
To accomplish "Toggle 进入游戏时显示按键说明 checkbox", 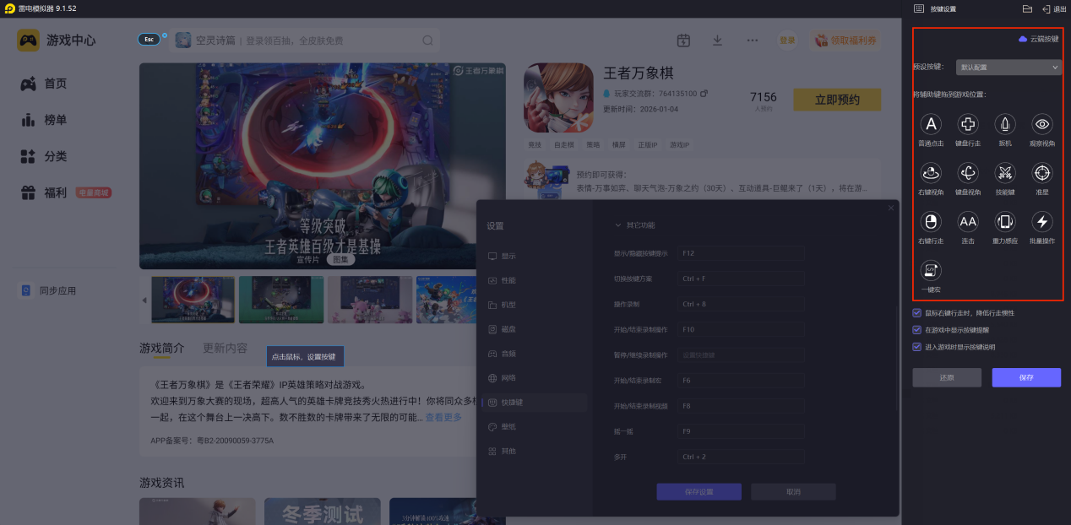I will tap(917, 347).
